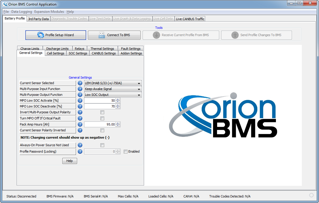View help for Invert Multi-Purpose Output Polarity
Viewport: 319px width, 203px height.
[80, 112]
